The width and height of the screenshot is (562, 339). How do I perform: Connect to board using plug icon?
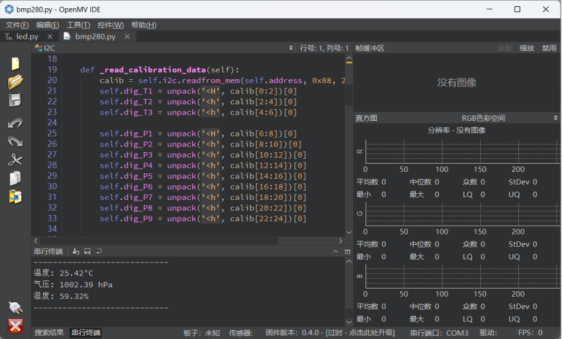tap(16, 308)
